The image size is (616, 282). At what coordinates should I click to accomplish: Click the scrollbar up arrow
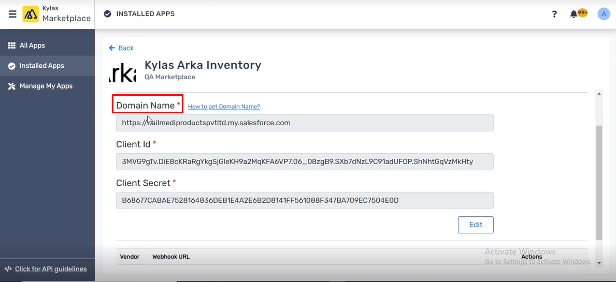tap(599, 94)
